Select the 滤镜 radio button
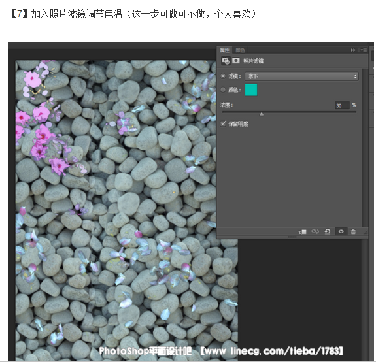This screenshot has height=362, width=376. [223, 76]
